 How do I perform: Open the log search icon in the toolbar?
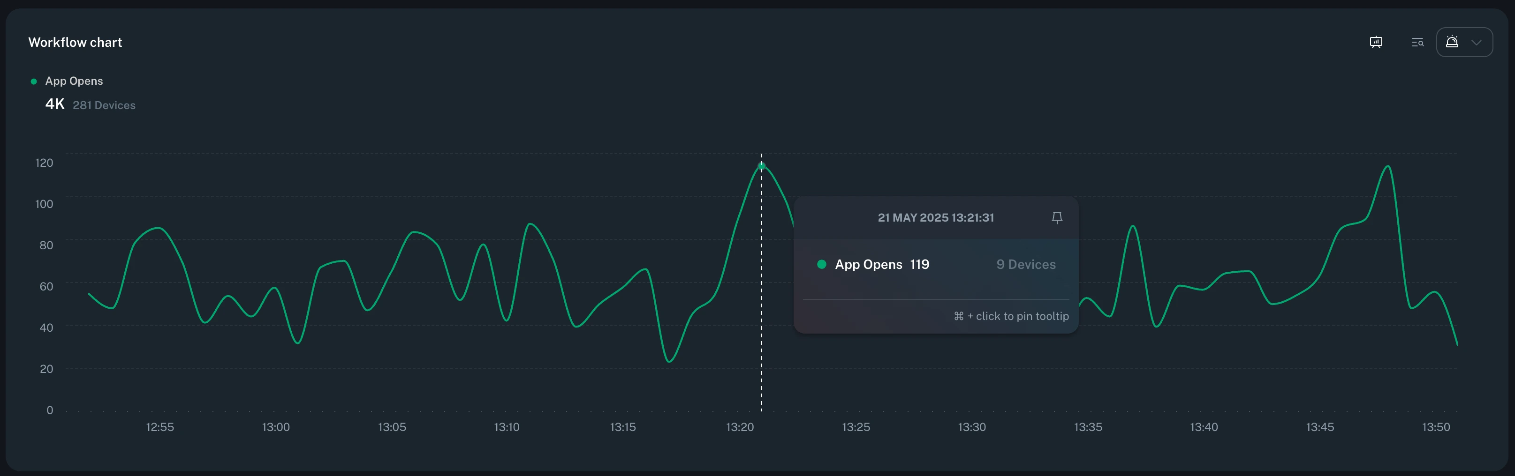pyautogui.click(x=1417, y=42)
